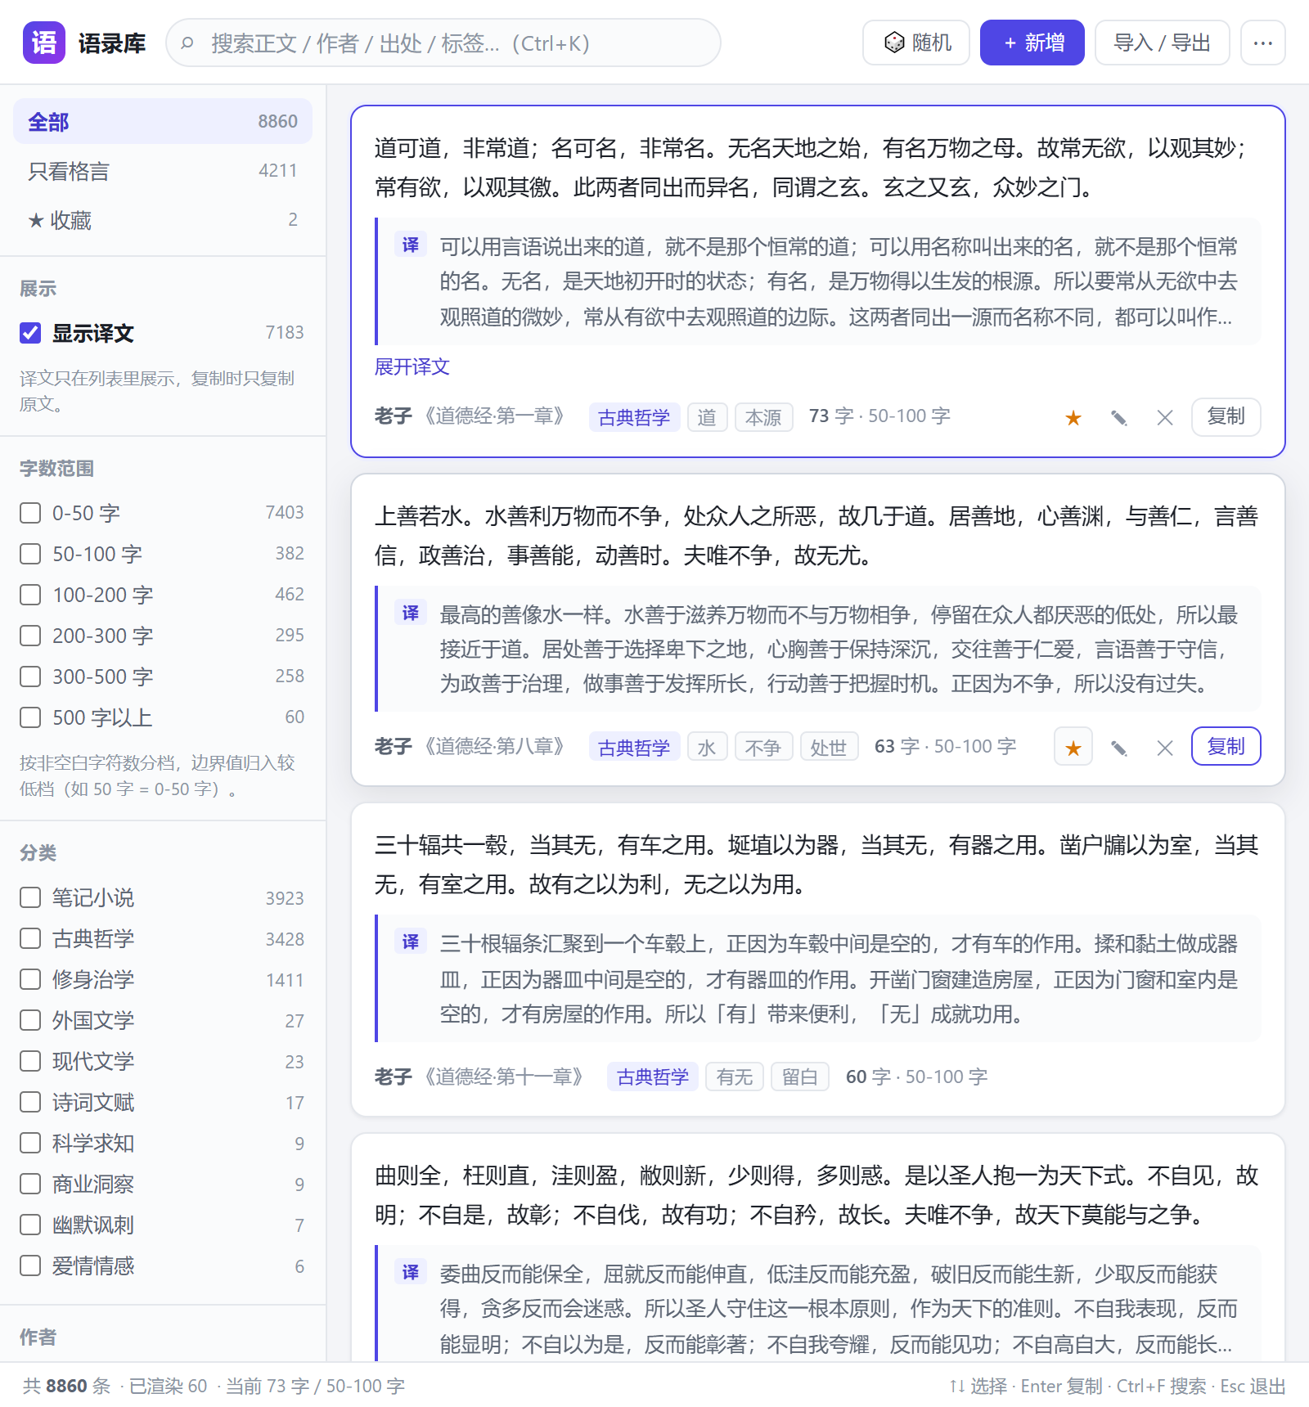
Task: Click 古典哲学 tag on 道德经·第十一章 quote
Action: coord(653,1077)
